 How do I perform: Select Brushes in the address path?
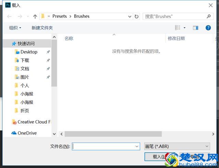(82, 16)
